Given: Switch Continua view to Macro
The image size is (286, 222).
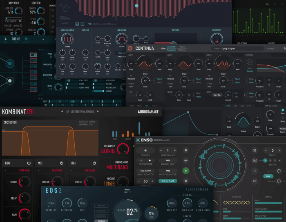Looking at the screenshot, I should [182, 47].
